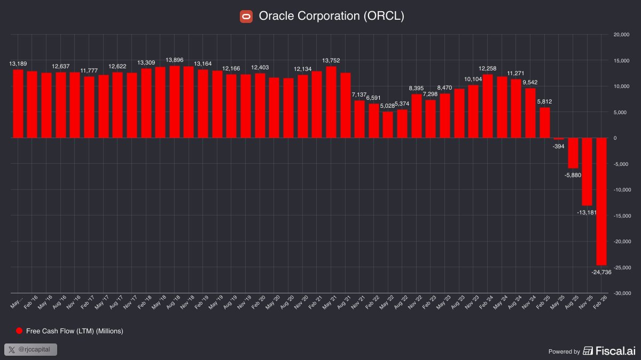Click the '10,000' y-axis label
This screenshot has width=641, height=360.
(622, 86)
